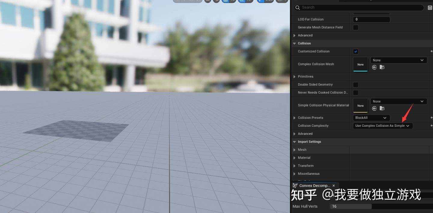Click the Use Selected Asset arrow for Simple Collision Physical Material
The image size is (433, 213).
[x=374, y=108]
